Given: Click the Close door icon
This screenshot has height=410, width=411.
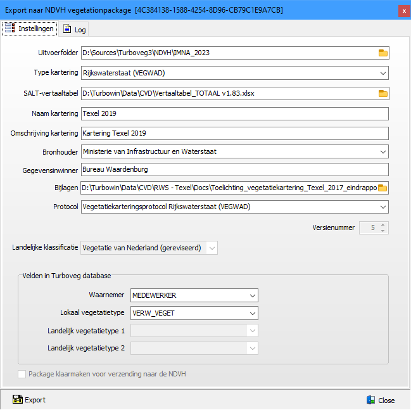Looking at the screenshot, I should tap(370, 400).
